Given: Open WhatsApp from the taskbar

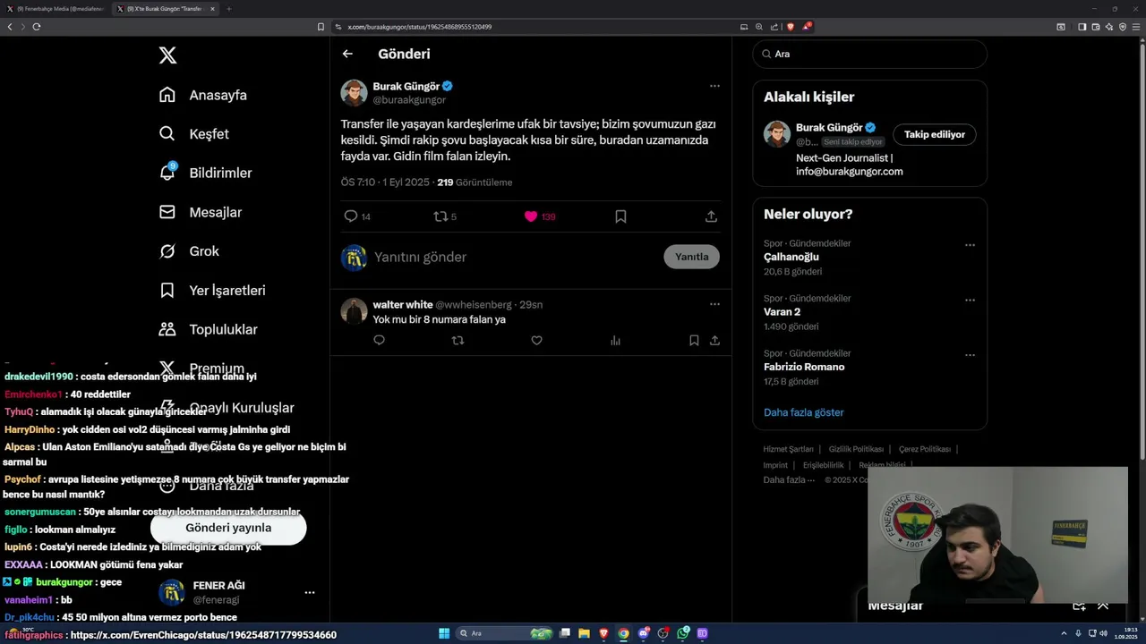Looking at the screenshot, I should [683, 633].
